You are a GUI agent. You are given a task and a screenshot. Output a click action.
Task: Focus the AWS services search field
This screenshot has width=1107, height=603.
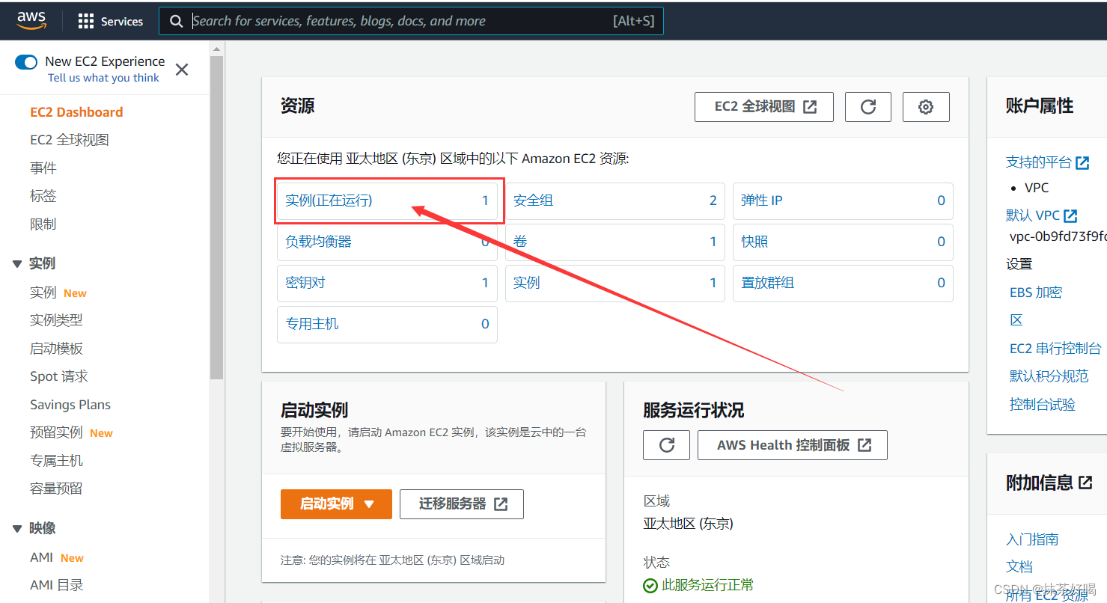click(x=411, y=21)
